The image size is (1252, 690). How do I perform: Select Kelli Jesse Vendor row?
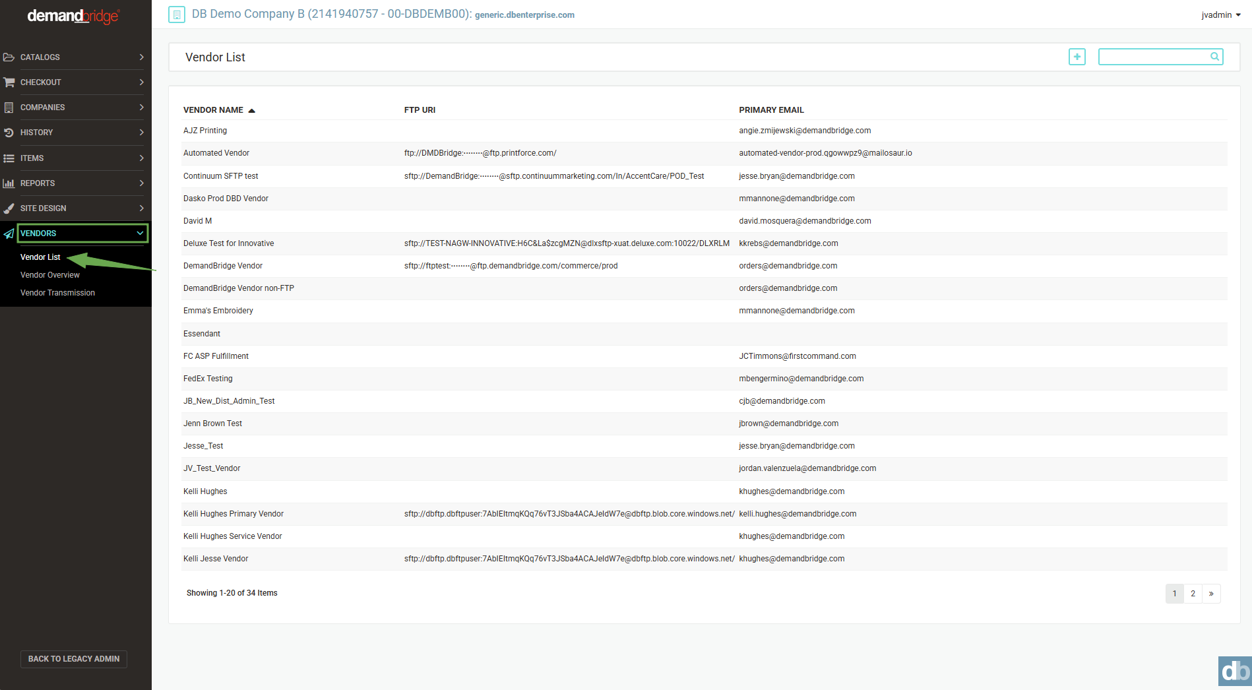tap(704, 559)
